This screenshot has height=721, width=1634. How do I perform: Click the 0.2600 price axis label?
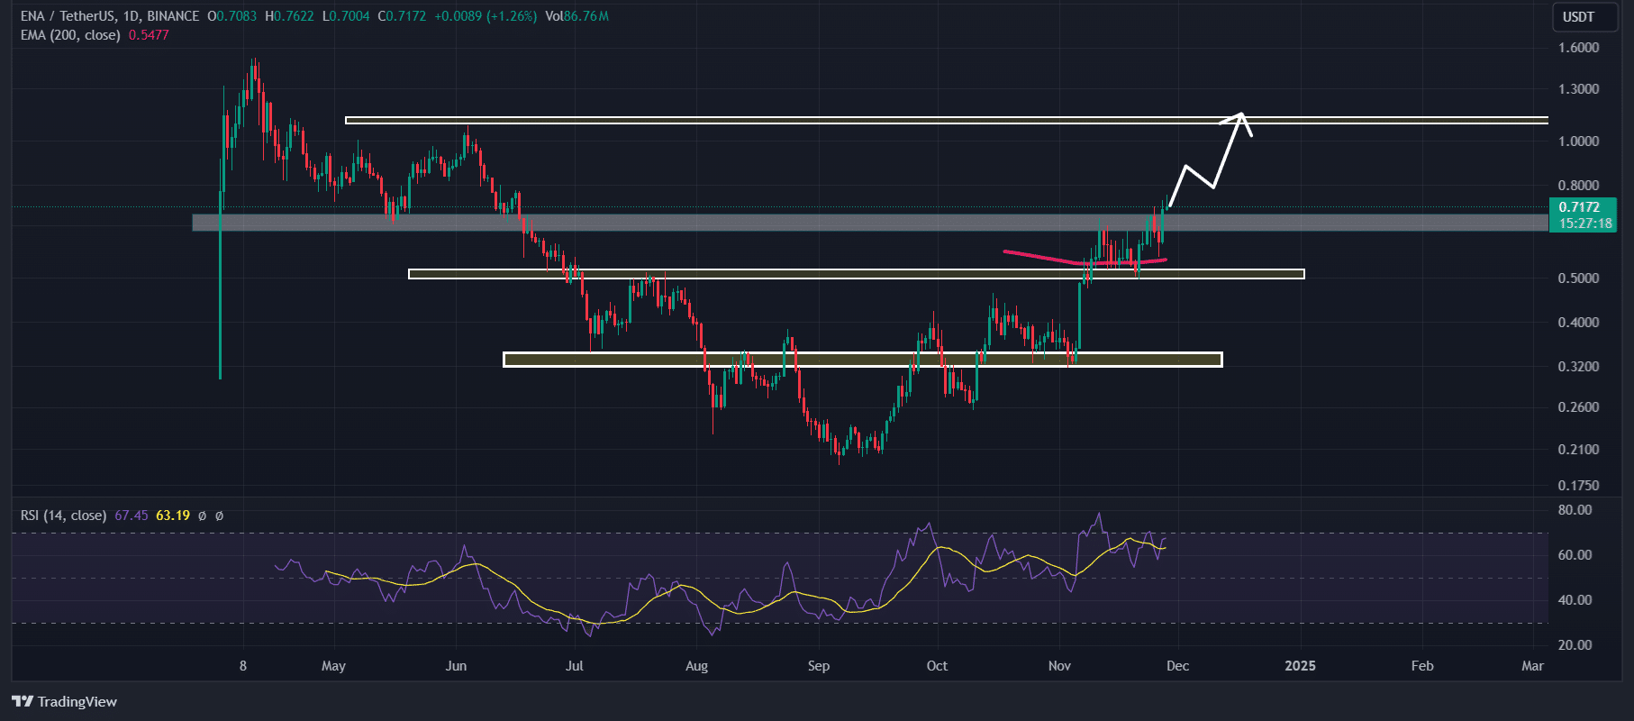coord(1578,407)
